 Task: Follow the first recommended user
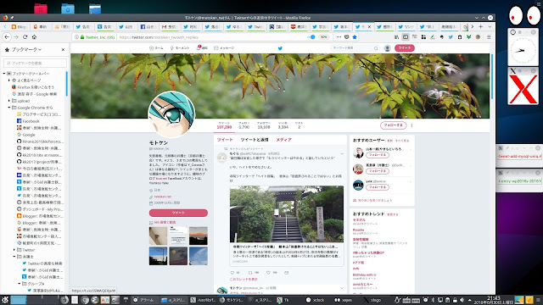click(377, 155)
